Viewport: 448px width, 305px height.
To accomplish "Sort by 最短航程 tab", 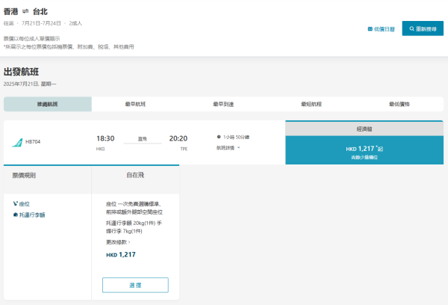I will pyautogui.click(x=311, y=104).
